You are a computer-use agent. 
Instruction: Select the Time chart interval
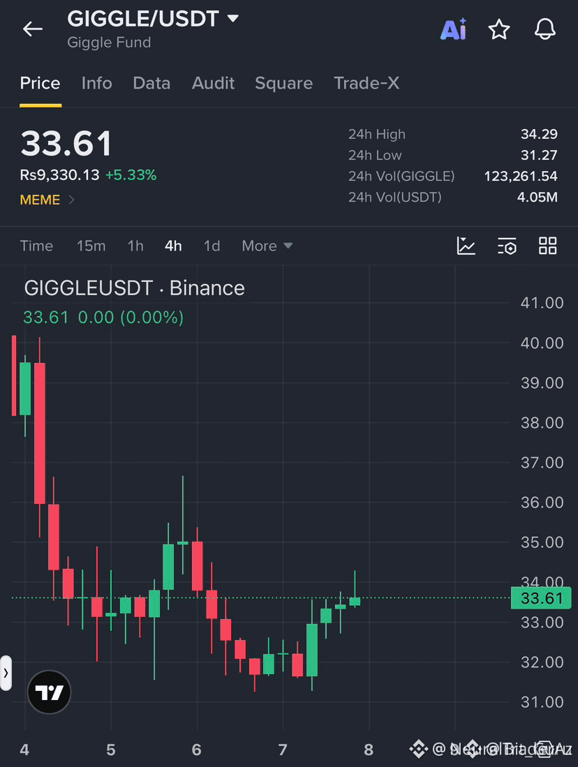pyautogui.click(x=36, y=246)
